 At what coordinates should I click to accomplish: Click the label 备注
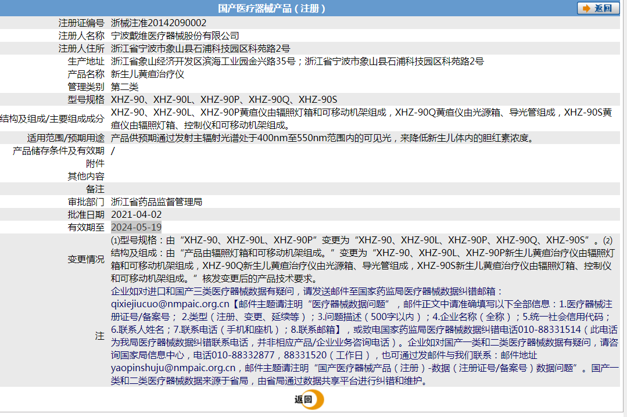(95, 189)
